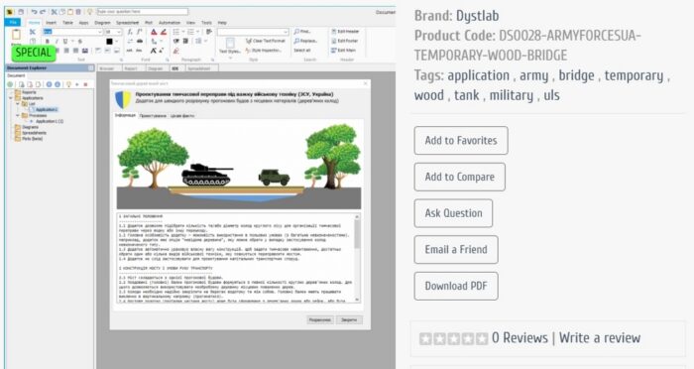The height and width of the screenshot is (369, 694).
Task: Toggle strikethrough formatting in the ribbon
Action: pos(80,42)
